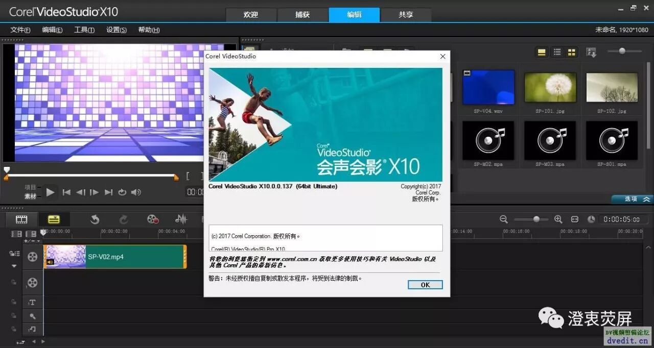
Task: Toggle hide titles in library
Action: (542, 52)
